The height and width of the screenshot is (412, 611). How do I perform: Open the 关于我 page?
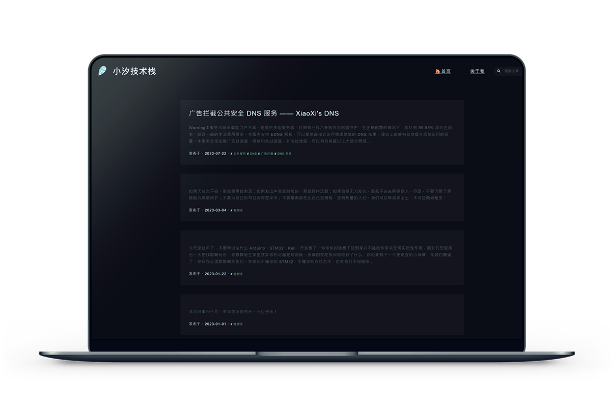point(477,71)
